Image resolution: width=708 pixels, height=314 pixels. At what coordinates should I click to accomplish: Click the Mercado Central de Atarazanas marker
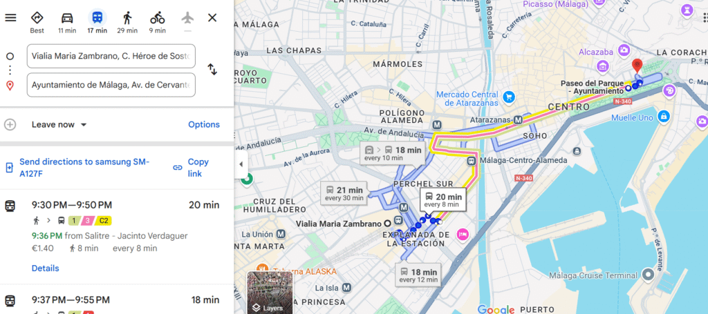click(509, 96)
